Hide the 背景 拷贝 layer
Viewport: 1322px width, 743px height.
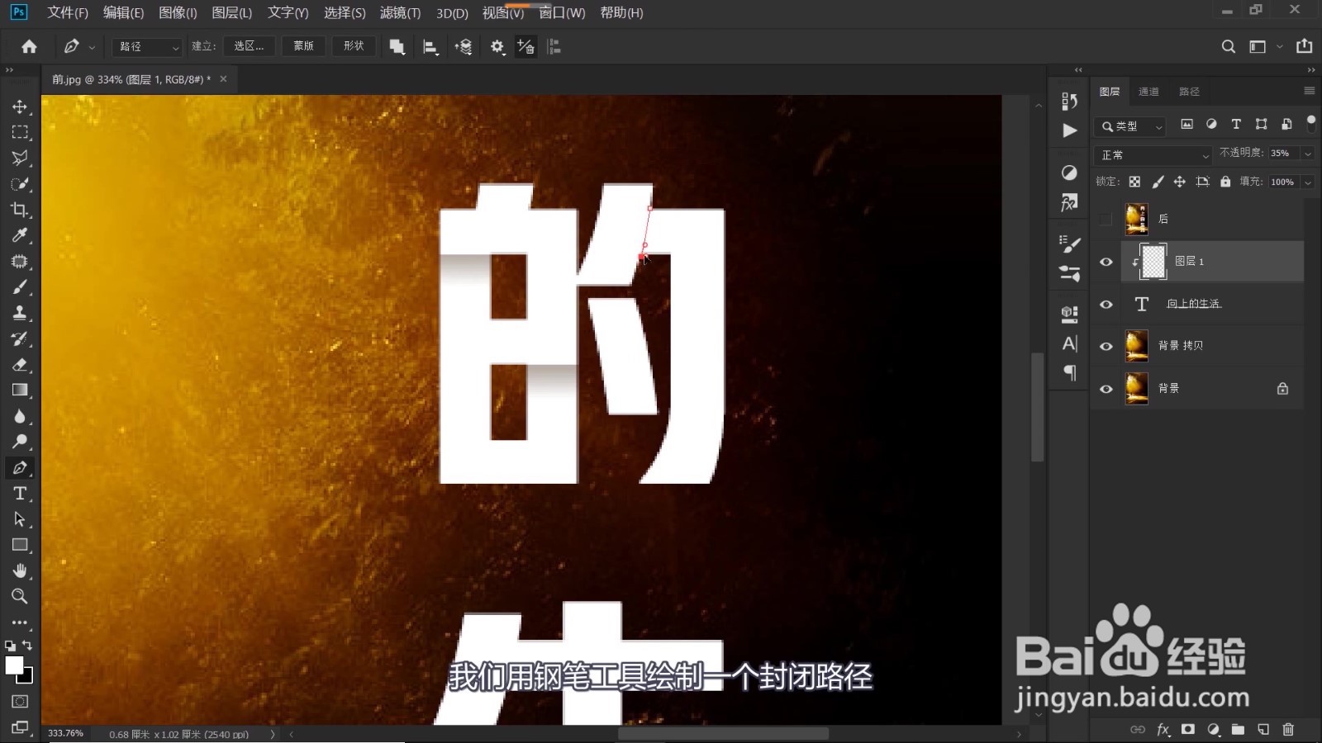(x=1106, y=346)
